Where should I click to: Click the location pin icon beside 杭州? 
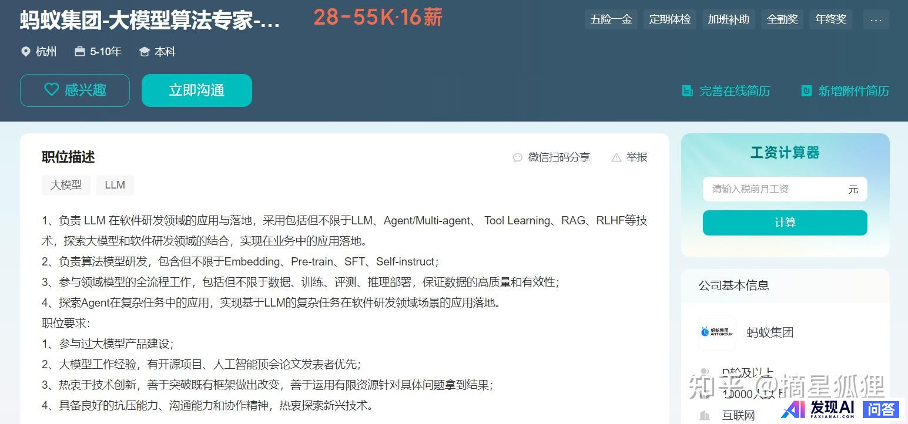click(25, 52)
